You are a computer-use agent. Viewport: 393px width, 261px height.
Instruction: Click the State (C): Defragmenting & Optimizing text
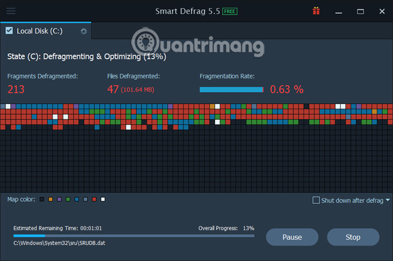(86, 57)
